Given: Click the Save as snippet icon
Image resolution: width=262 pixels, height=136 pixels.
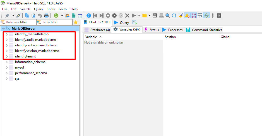Looking at the screenshot, I should click(x=161, y=16).
